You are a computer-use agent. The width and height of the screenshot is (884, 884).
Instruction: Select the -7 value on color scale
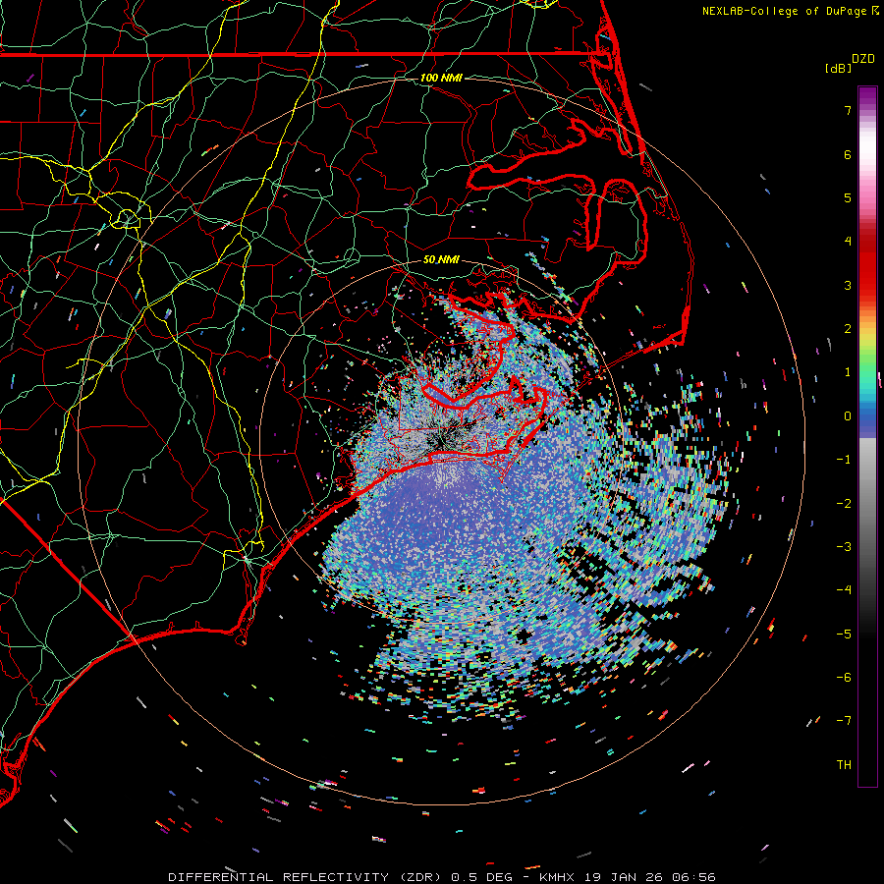tap(844, 721)
